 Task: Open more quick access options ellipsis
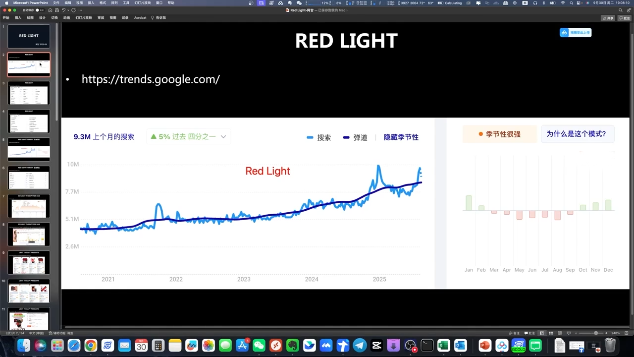coord(80,10)
